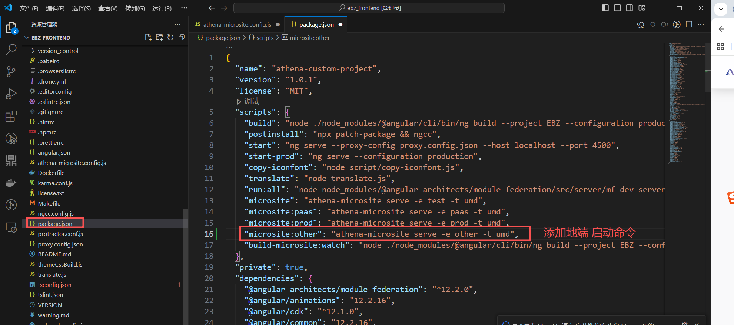Collapse the EBZ_FRONTEND root section
Screen dimensions: 734x325
(x=50, y=38)
